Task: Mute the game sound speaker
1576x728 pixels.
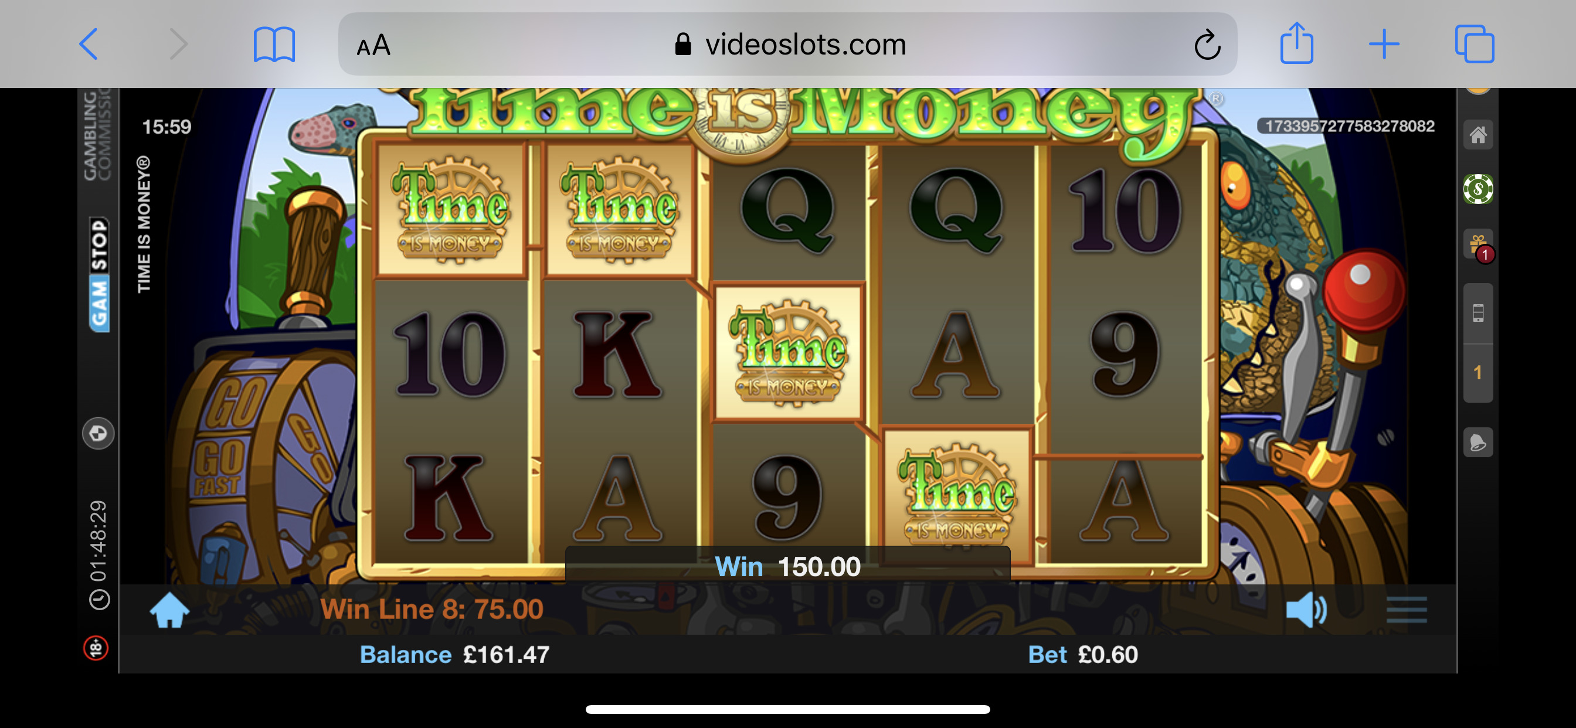Action: [x=1306, y=610]
